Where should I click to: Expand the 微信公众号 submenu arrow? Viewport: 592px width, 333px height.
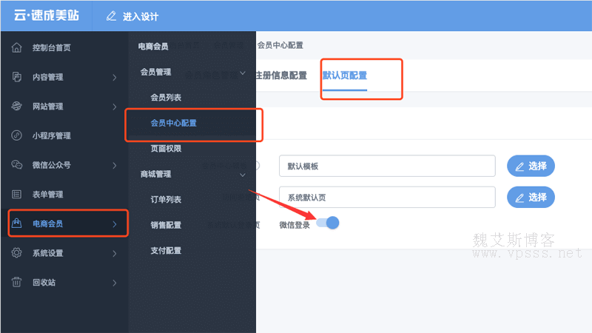pos(114,165)
